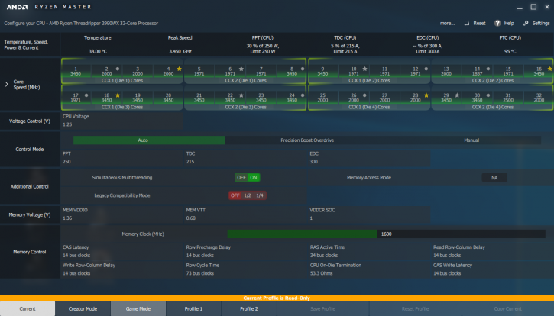Open Memory Access Mode NA selector

pos(494,178)
